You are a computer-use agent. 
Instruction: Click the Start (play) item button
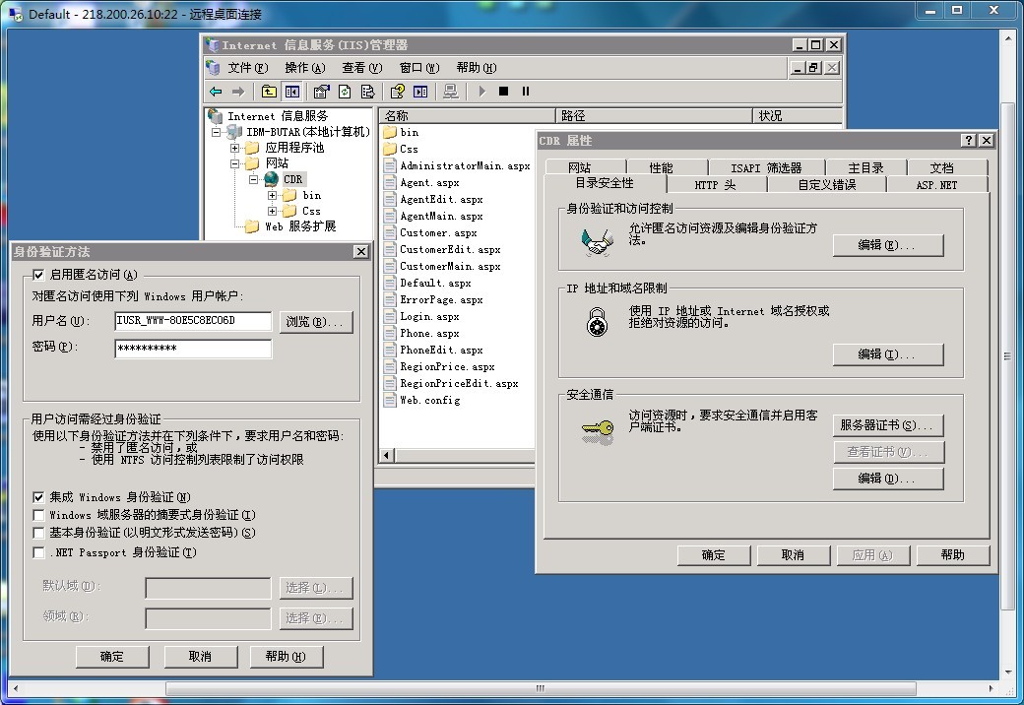[481, 92]
